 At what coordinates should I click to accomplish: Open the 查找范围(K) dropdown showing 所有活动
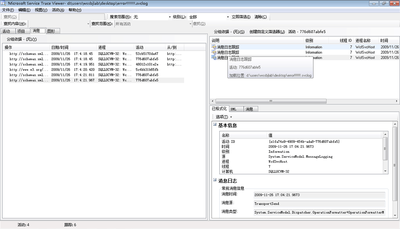(x=190, y=24)
